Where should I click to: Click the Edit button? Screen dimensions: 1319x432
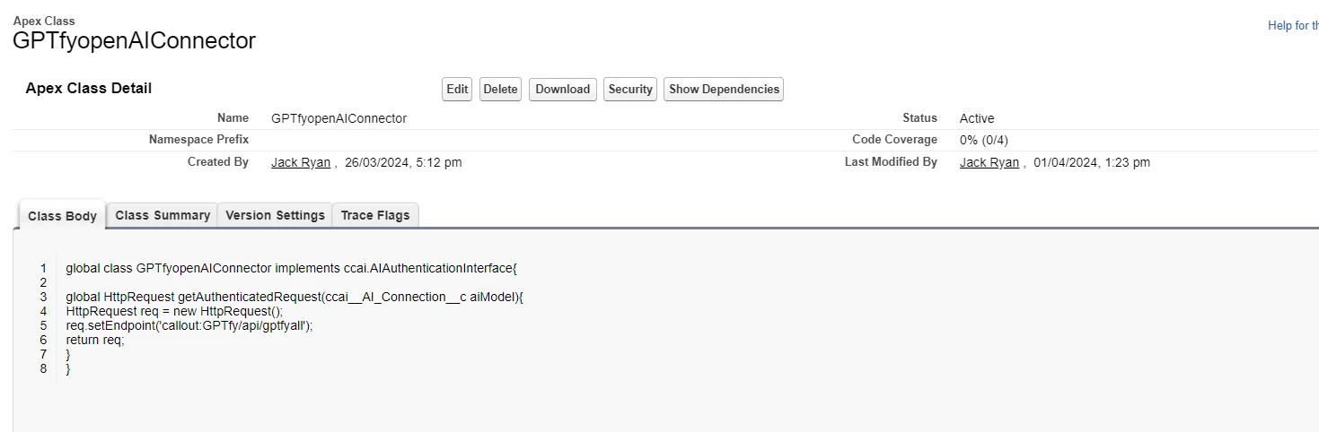(x=457, y=89)
